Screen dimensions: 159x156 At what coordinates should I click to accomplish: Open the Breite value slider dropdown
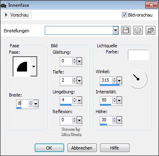tap(36, 104)
